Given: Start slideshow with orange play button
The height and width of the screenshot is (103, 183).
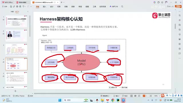Looking at the screenshot, I should click(144, 96).
